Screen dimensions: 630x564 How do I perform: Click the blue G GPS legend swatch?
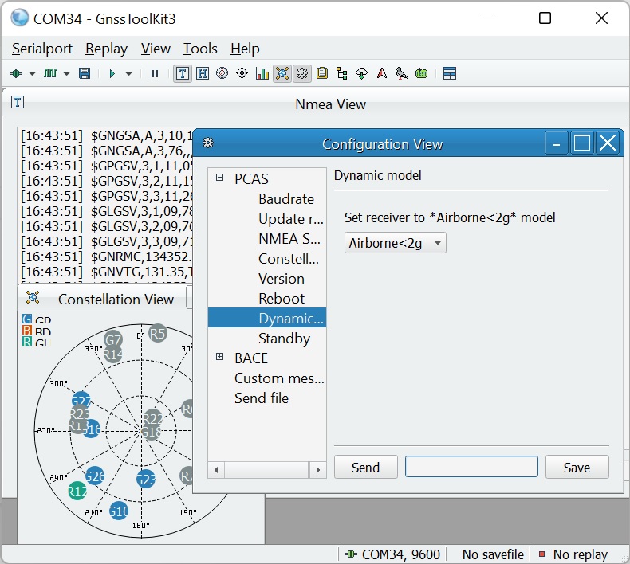27,319
